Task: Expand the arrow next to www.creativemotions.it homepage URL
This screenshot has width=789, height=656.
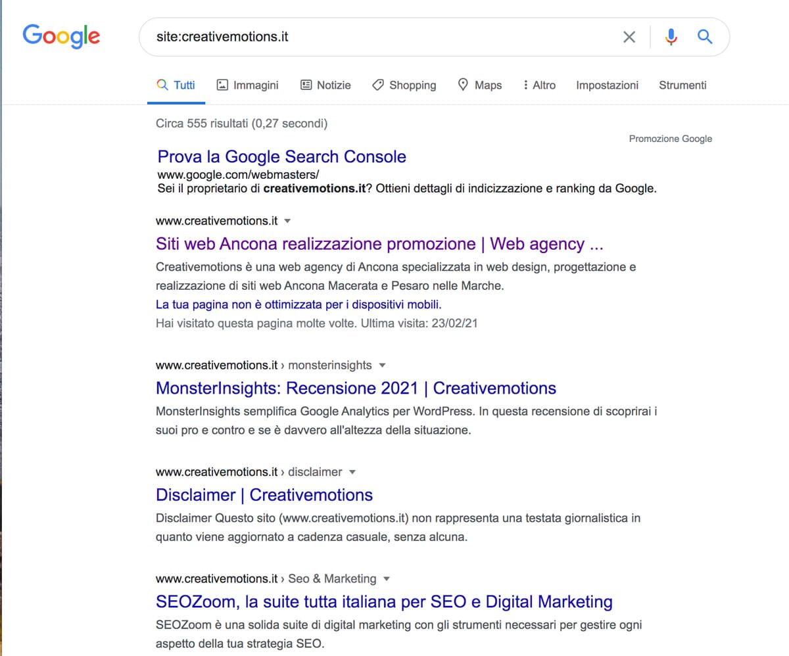Action: (287, 221)
